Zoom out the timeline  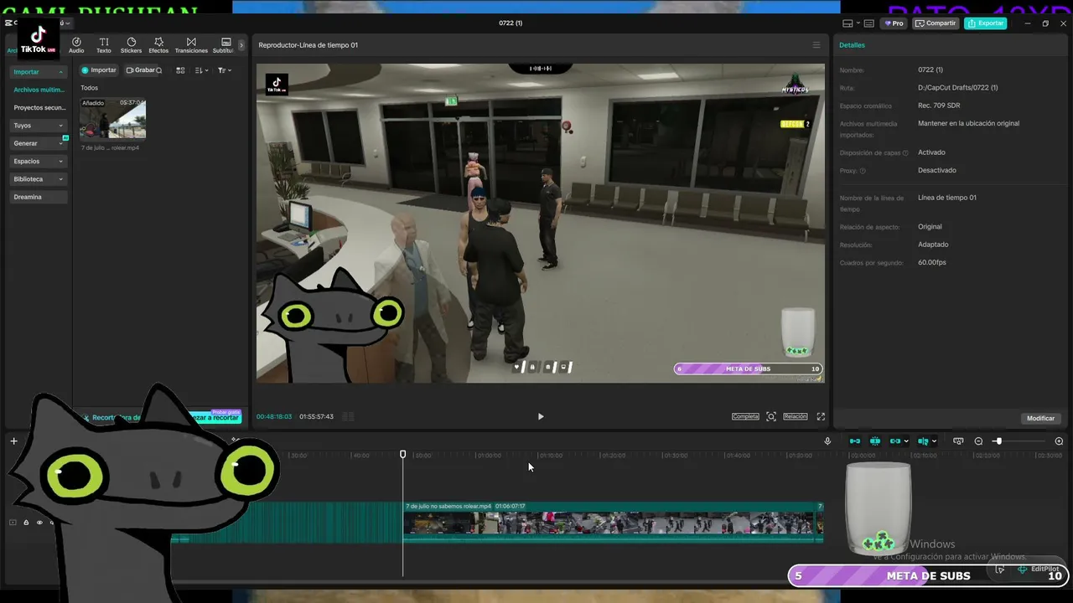(978, 441)
